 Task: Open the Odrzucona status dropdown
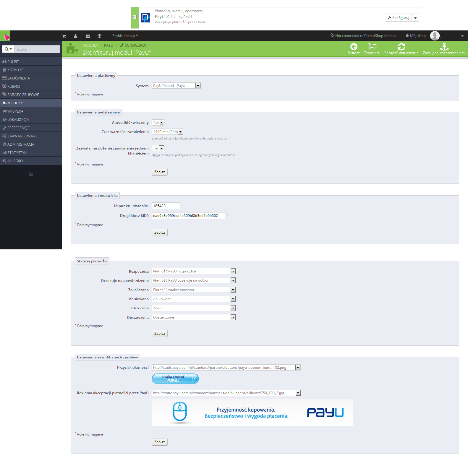(x=194, y=308)
